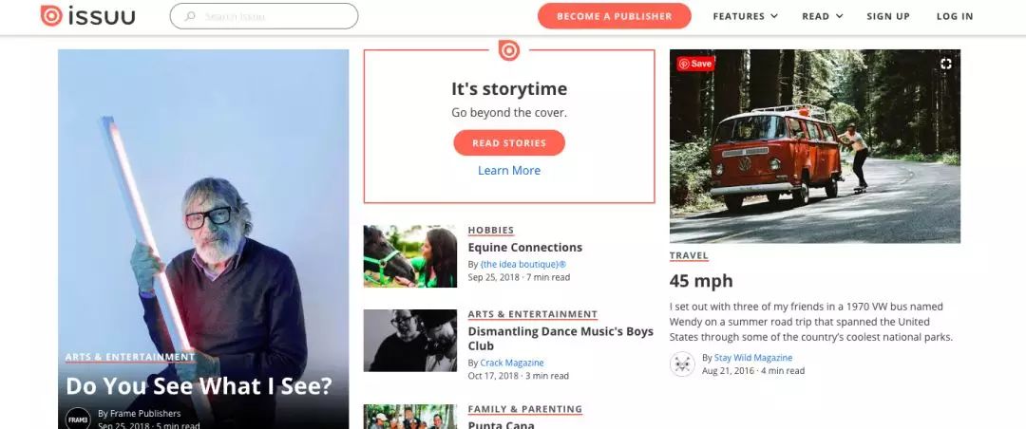
Task: Visit the Crack Magazine publisher link
Action: 512,363
